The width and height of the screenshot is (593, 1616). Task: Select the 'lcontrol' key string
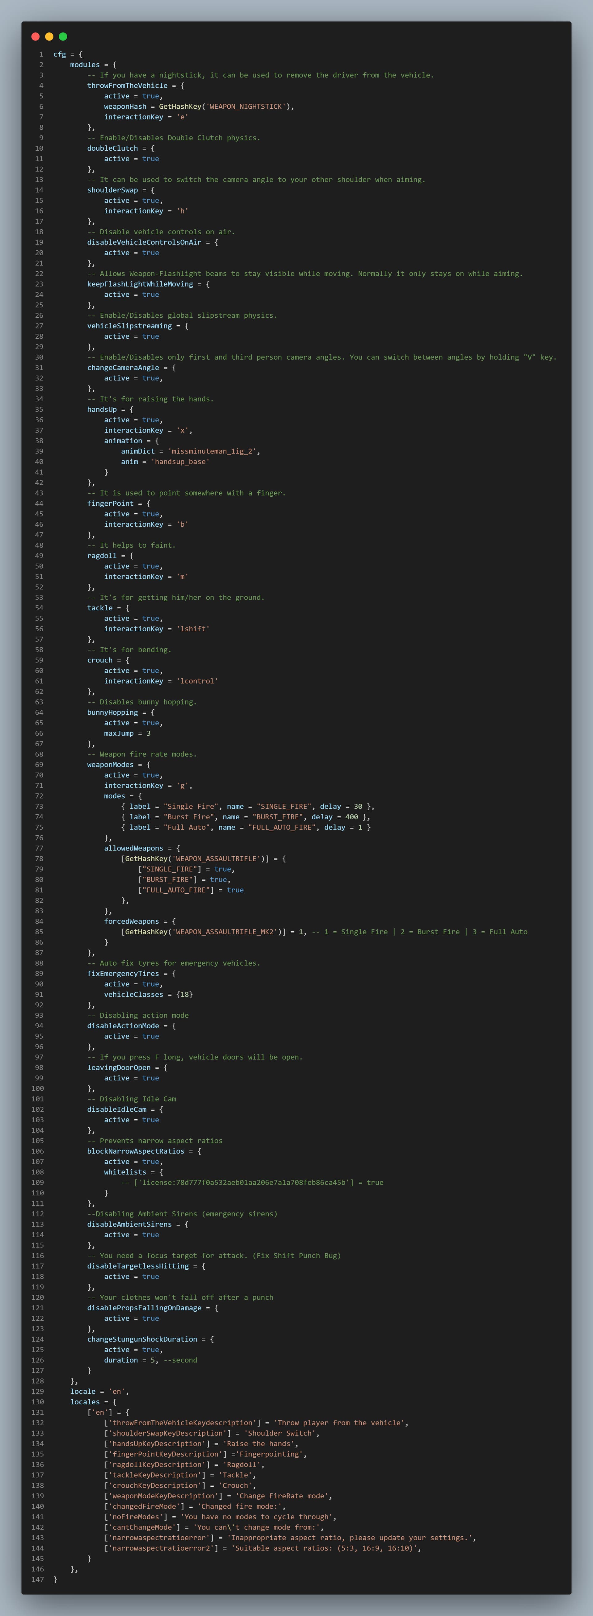197,681
